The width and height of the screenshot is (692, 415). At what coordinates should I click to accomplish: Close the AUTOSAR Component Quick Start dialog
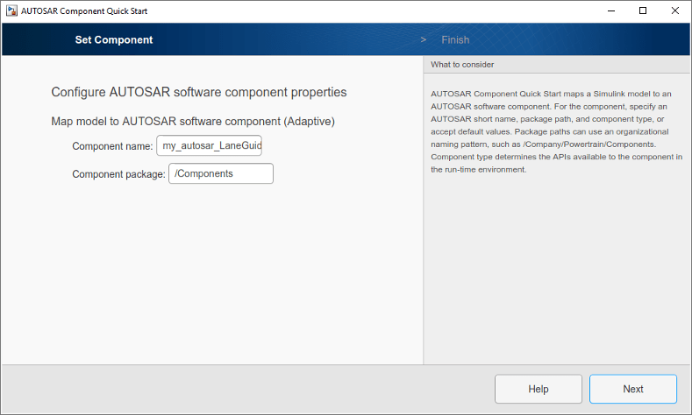(674, 11)
